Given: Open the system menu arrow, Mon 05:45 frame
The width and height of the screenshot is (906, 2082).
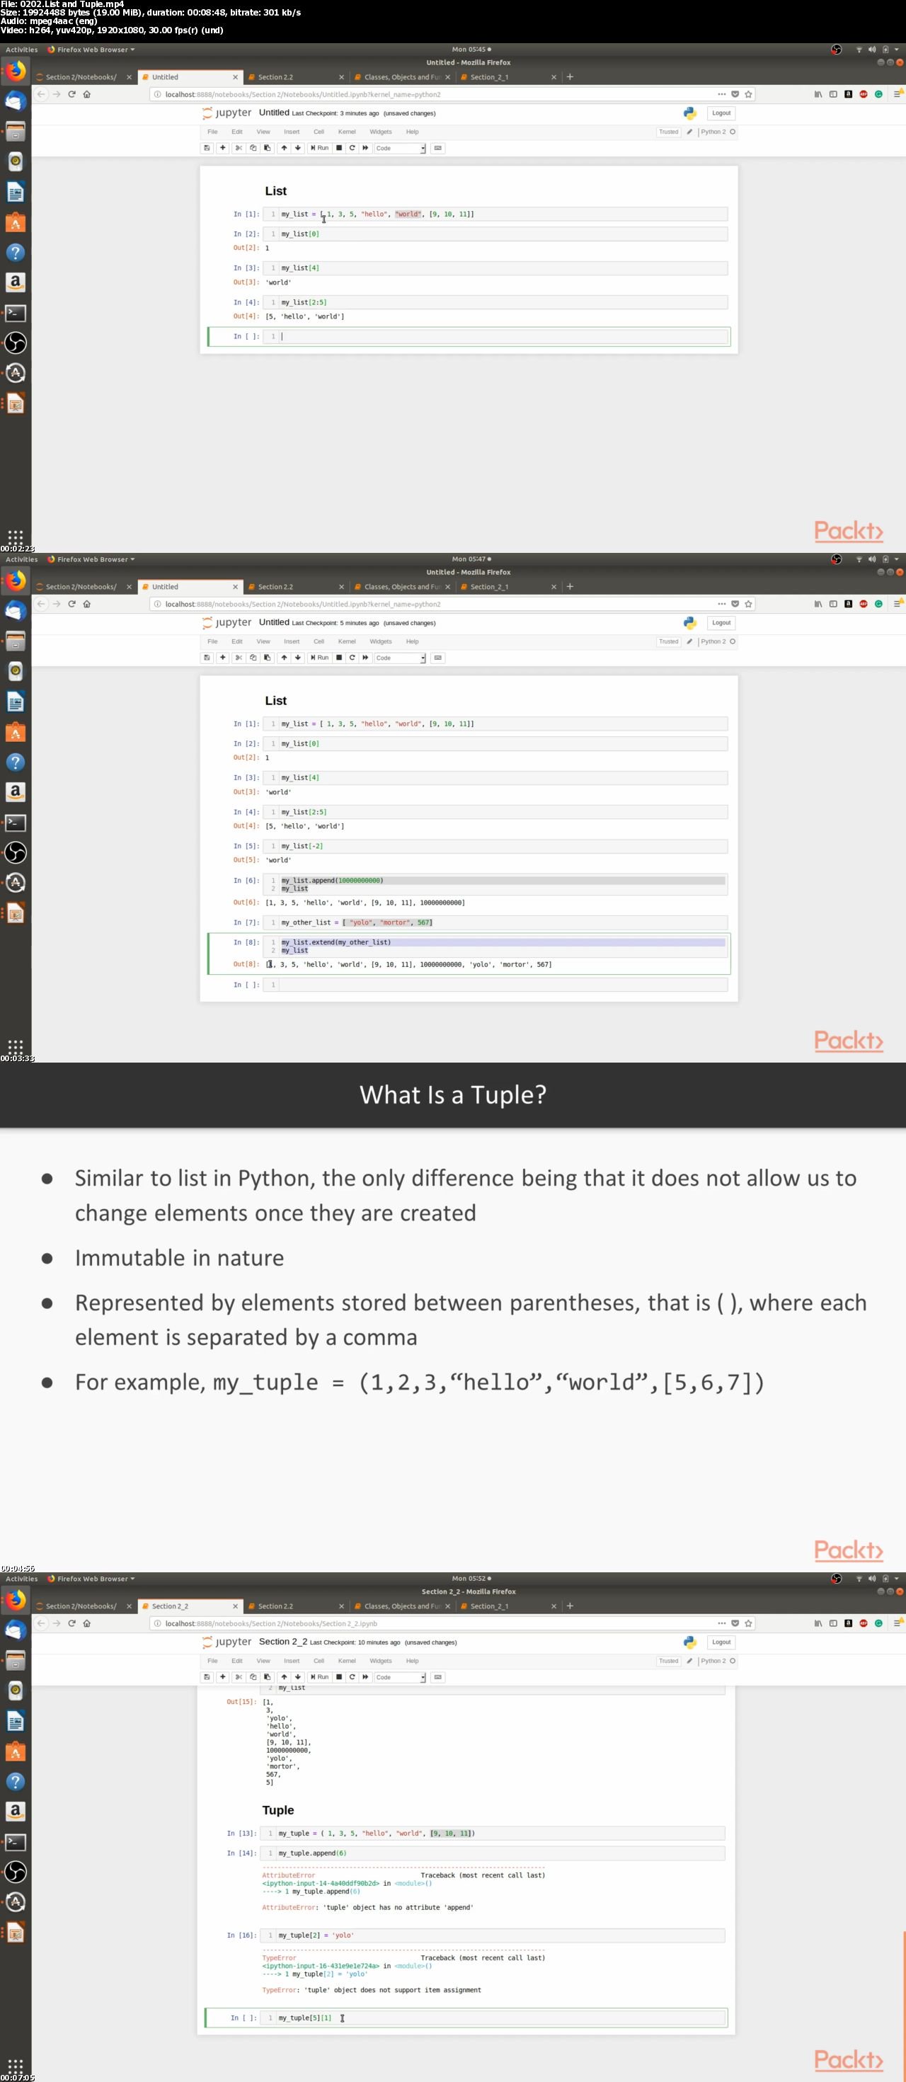Looking at the screenshot, I should [x=896, y=50].
